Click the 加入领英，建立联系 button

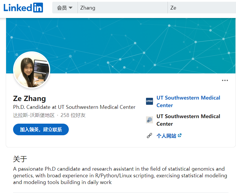(x=41, y=129)
